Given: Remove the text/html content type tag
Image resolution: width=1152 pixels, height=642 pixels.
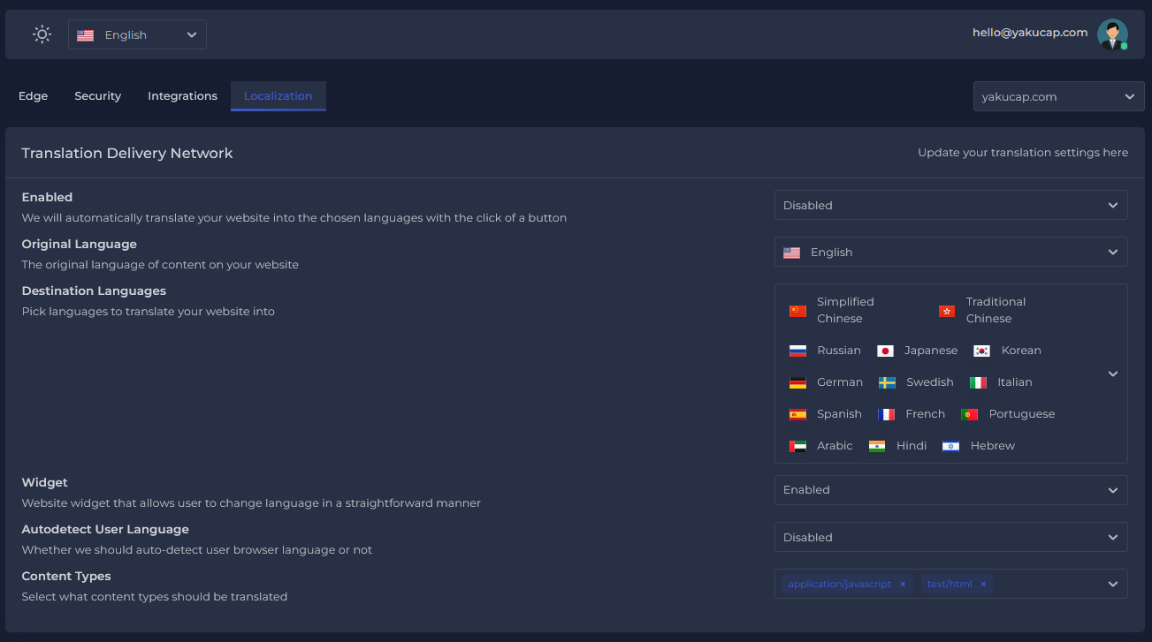Looking at the screenshot, I should 983,584.
